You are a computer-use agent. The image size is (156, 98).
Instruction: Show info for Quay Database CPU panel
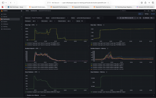pos(39,72)
